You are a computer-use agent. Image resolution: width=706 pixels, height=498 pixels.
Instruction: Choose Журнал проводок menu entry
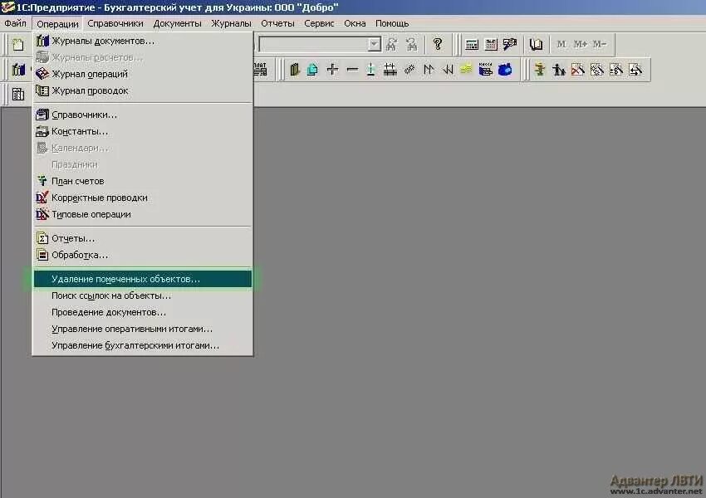click(142, 90)
